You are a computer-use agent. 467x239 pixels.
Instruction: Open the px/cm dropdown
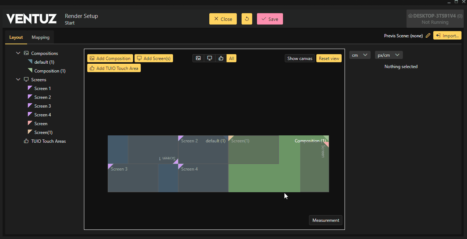pos(389,55)
